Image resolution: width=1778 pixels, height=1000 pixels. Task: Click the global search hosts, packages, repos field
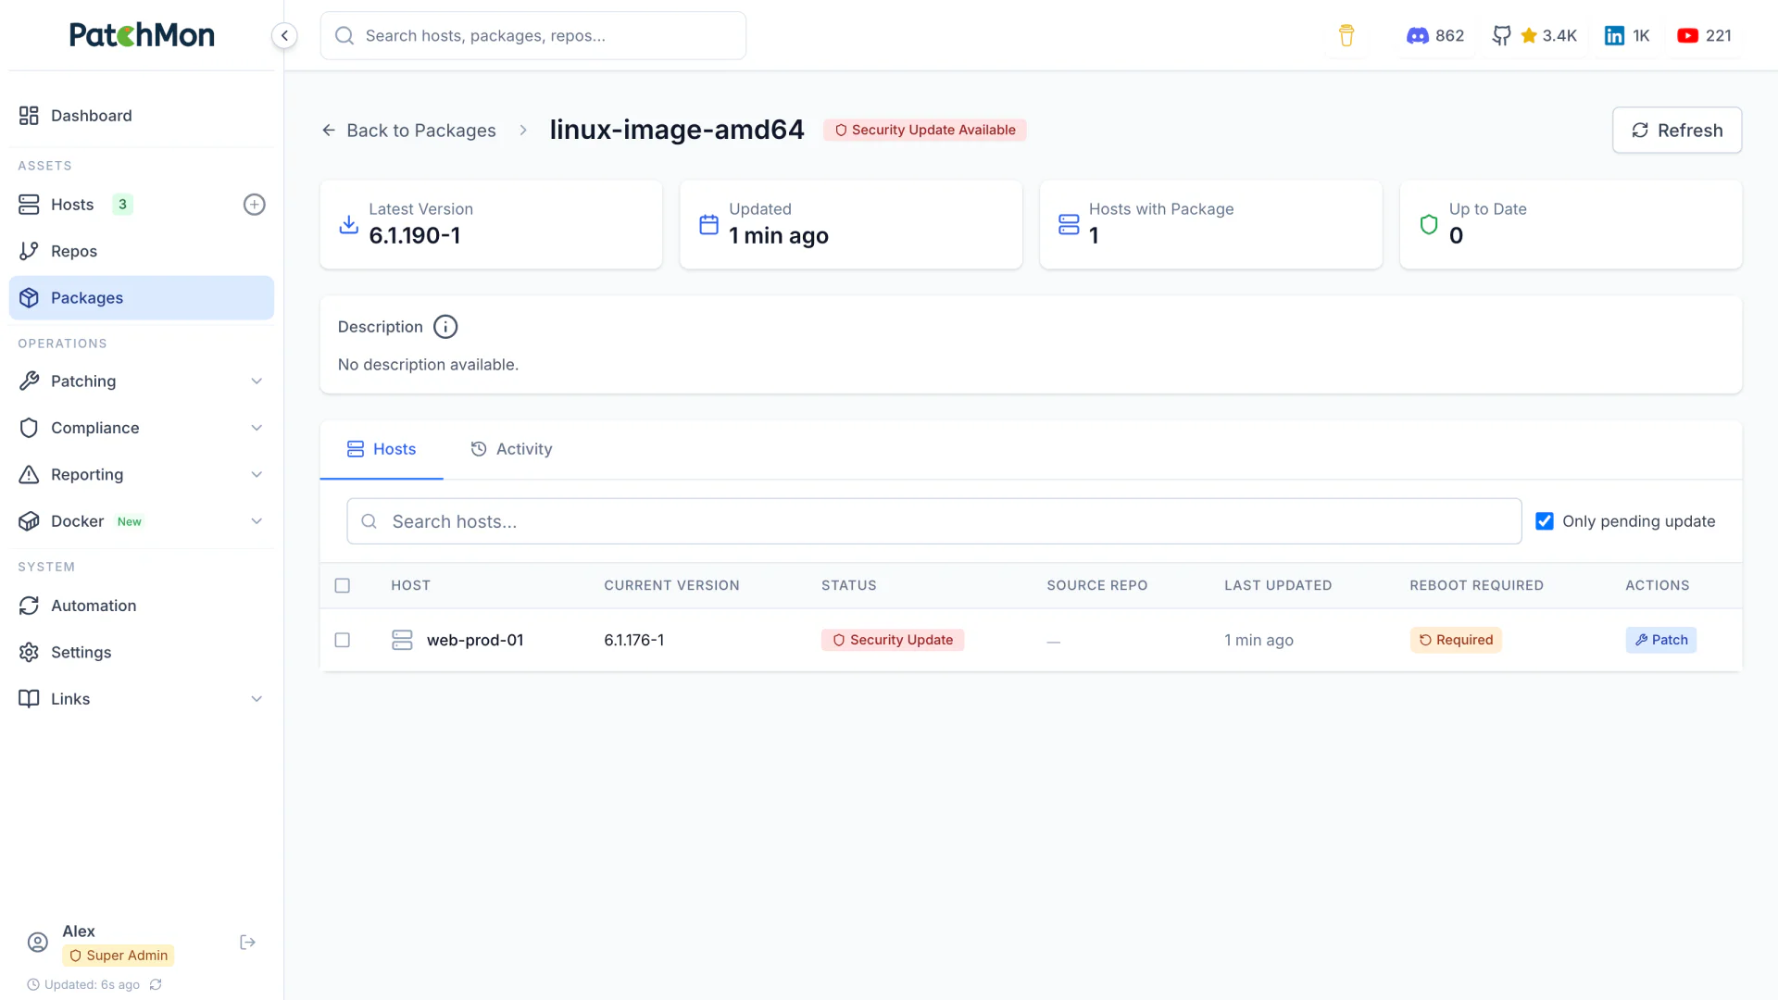point(533,35)
